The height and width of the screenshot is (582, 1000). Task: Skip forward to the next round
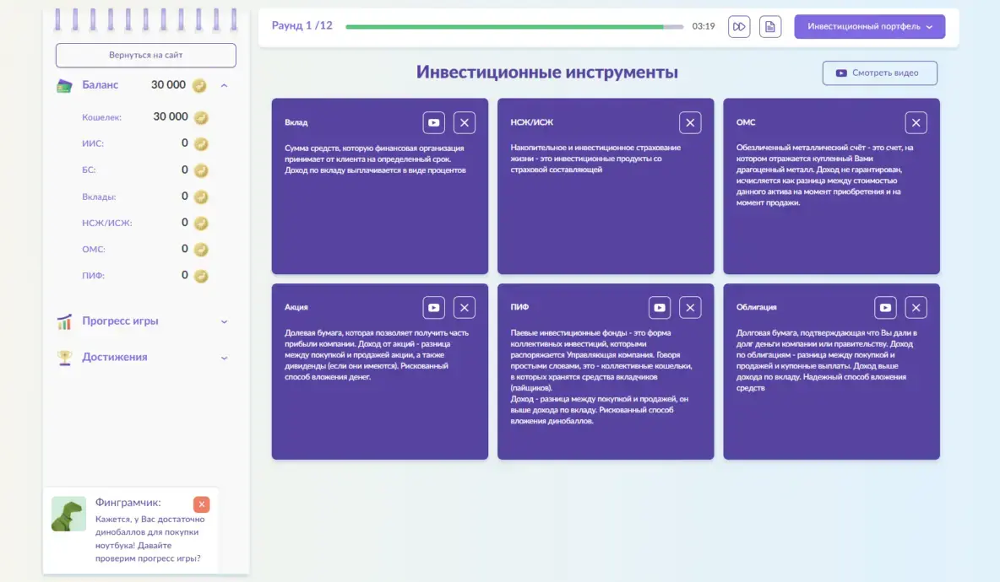tap(739, 27)
